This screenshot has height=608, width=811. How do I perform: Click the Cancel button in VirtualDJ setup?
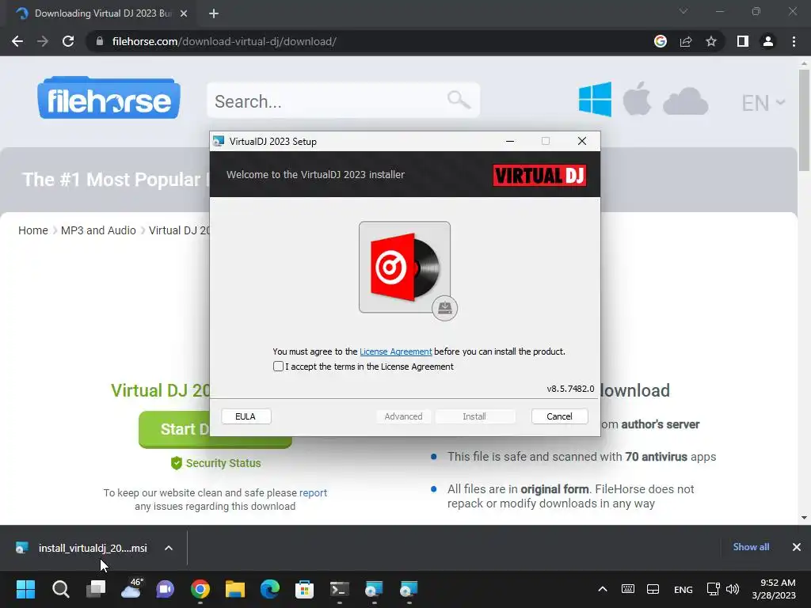pos(559,416)
